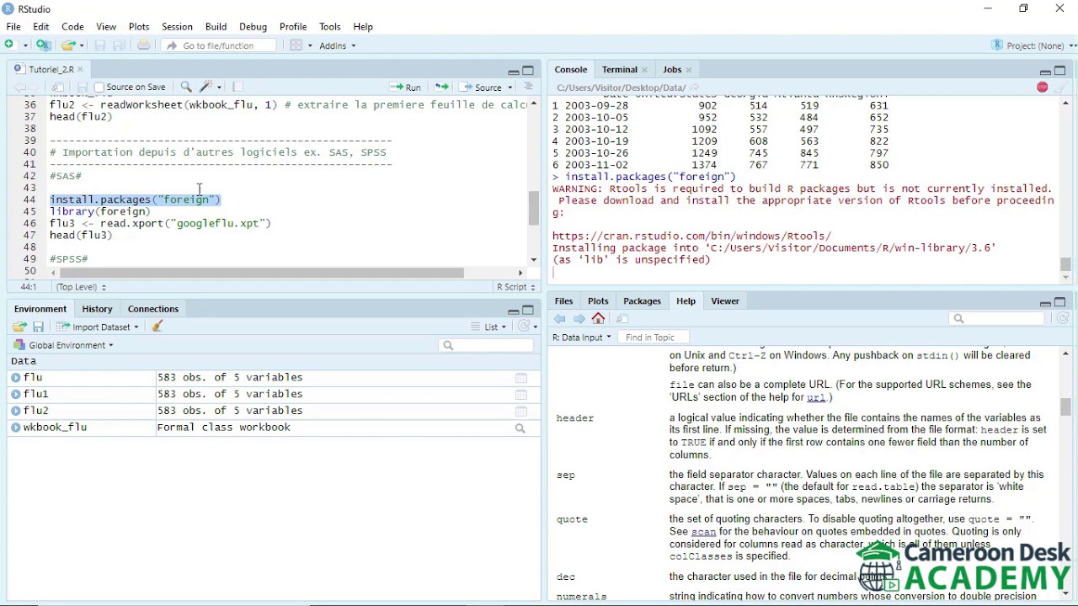View the flu1 data table grid icon
Image resolution: width=1078 pixels, height=606 pixels.
pos(520,395)
